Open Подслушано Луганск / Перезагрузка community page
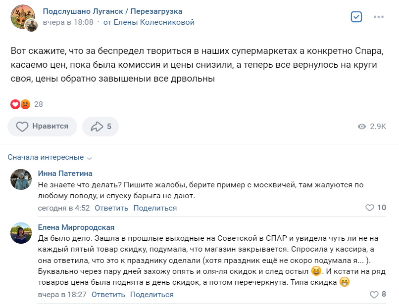Viewport: 399px width, 304px height. 112,11
